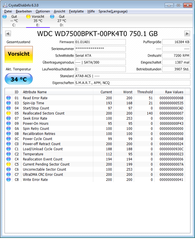The height and width of the screenshot is (252, 195).
Task: Click the ID column header
Action: pos(16,92)
